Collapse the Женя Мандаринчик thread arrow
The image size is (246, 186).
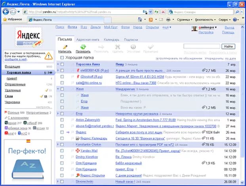58,89
